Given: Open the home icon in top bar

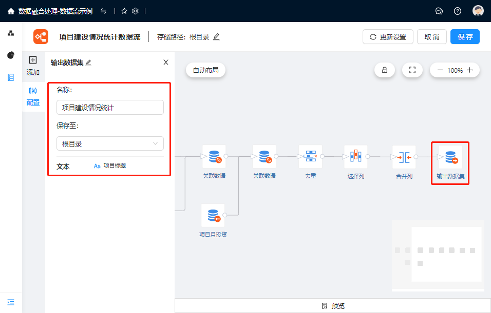Looking at the screenshot, I should (x=11, y=11).
